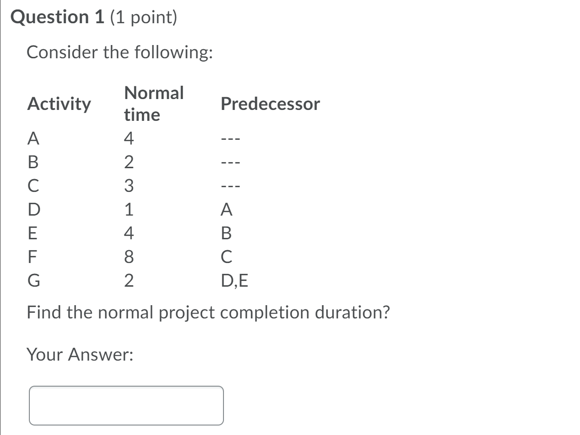Select activity E in the table
The width and height of the screenshot is (580, 435).
pyautogui.click(x=32, y=232)
